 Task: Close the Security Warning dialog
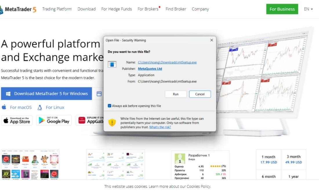[x=212, y=40]
